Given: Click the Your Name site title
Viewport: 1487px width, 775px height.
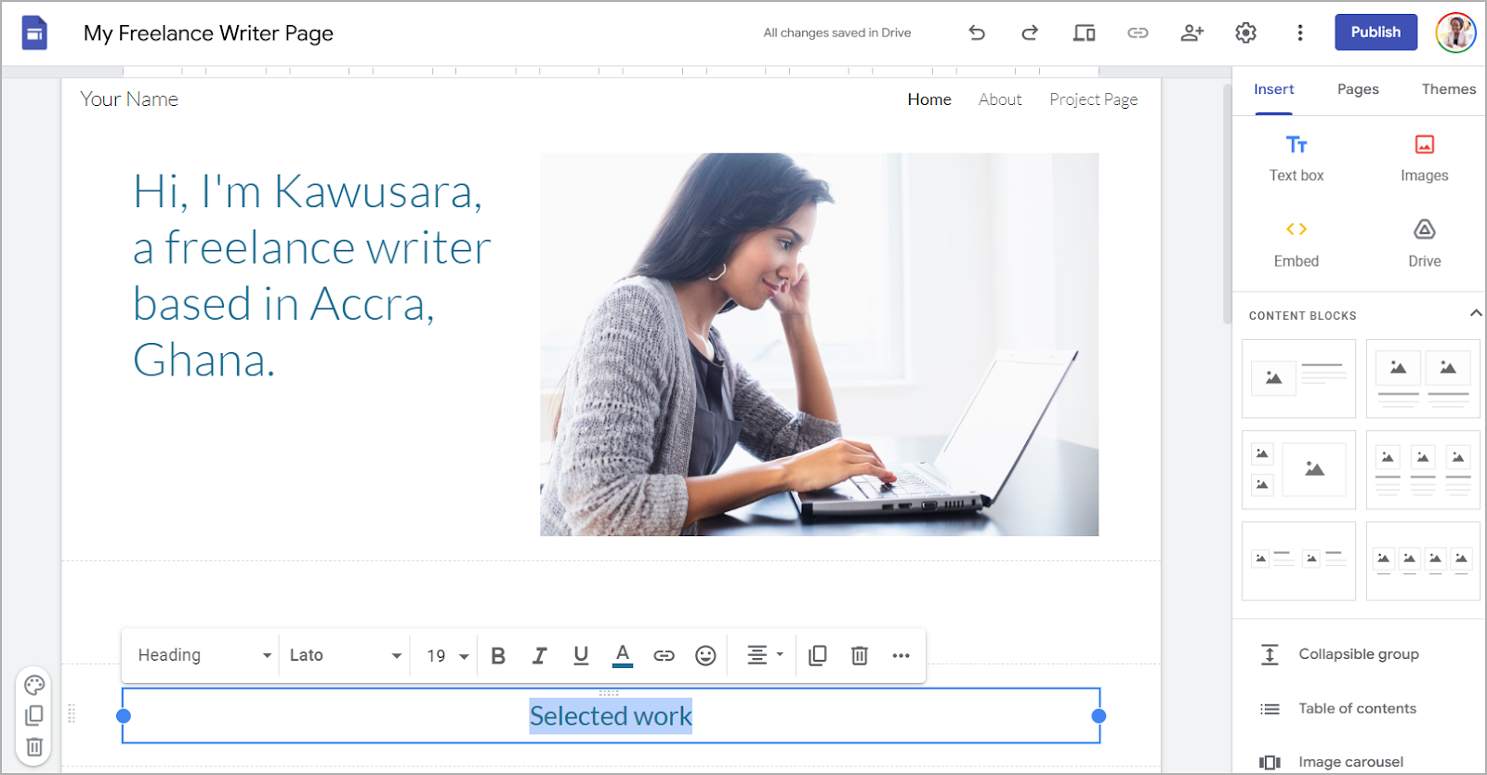Looking at the screenshot, I should click(129, 99).
